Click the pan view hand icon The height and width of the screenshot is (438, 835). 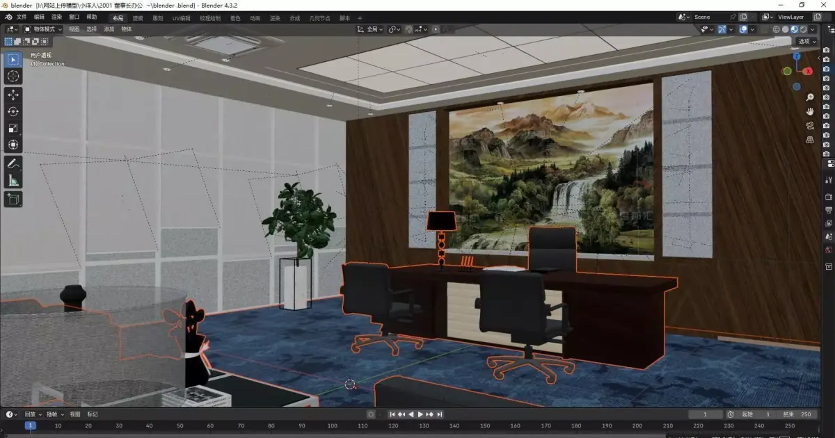click(810, 111)
